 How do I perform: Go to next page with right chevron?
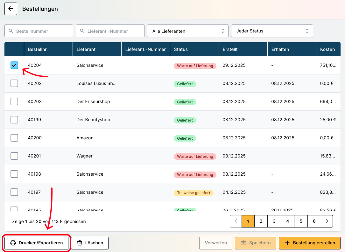coord(327,221)
